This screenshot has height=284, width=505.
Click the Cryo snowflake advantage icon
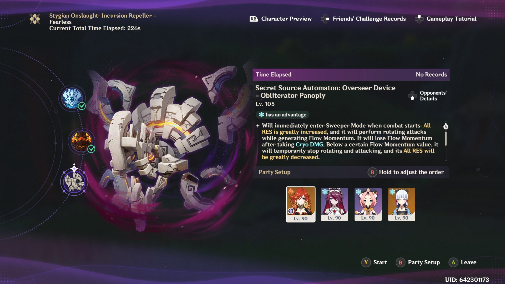click(x=261, y=115)
